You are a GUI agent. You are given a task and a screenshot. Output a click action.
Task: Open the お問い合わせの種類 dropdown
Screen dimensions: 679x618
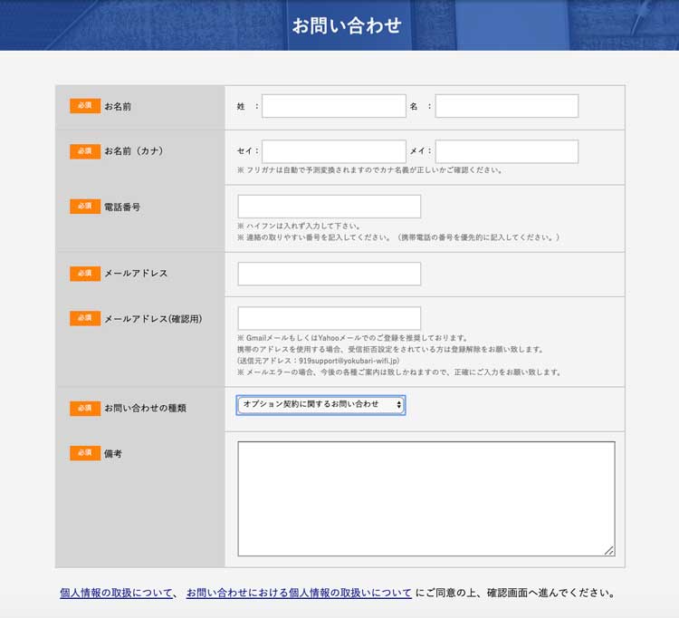click(320, 404)
